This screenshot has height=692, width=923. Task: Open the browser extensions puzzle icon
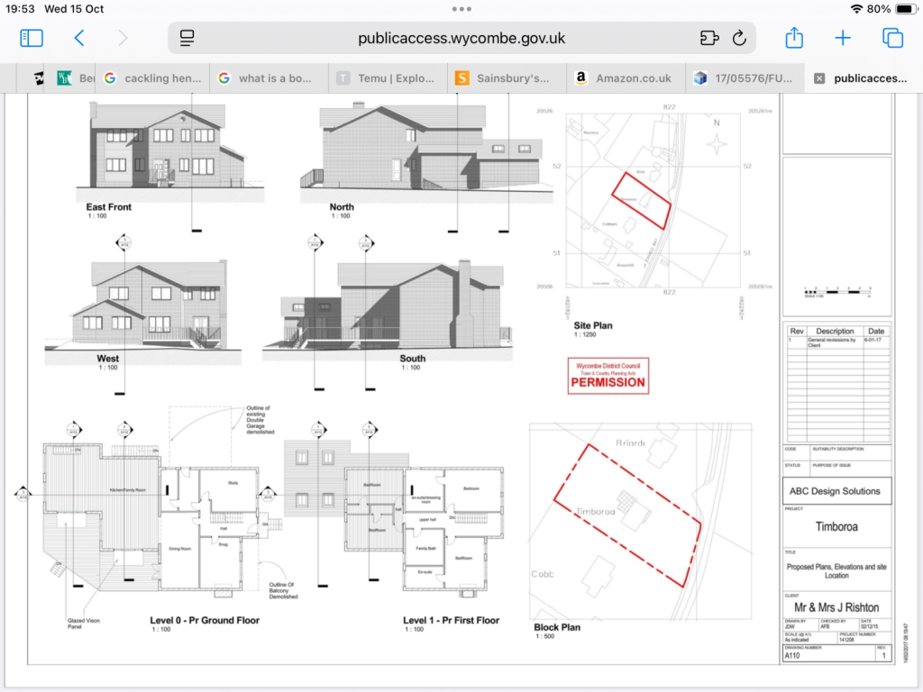tap(709, 38)
